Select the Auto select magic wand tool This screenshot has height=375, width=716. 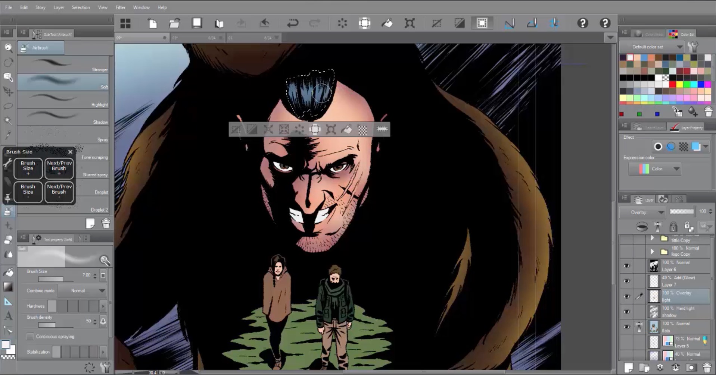pyautogui.click(x=8, y=120)
